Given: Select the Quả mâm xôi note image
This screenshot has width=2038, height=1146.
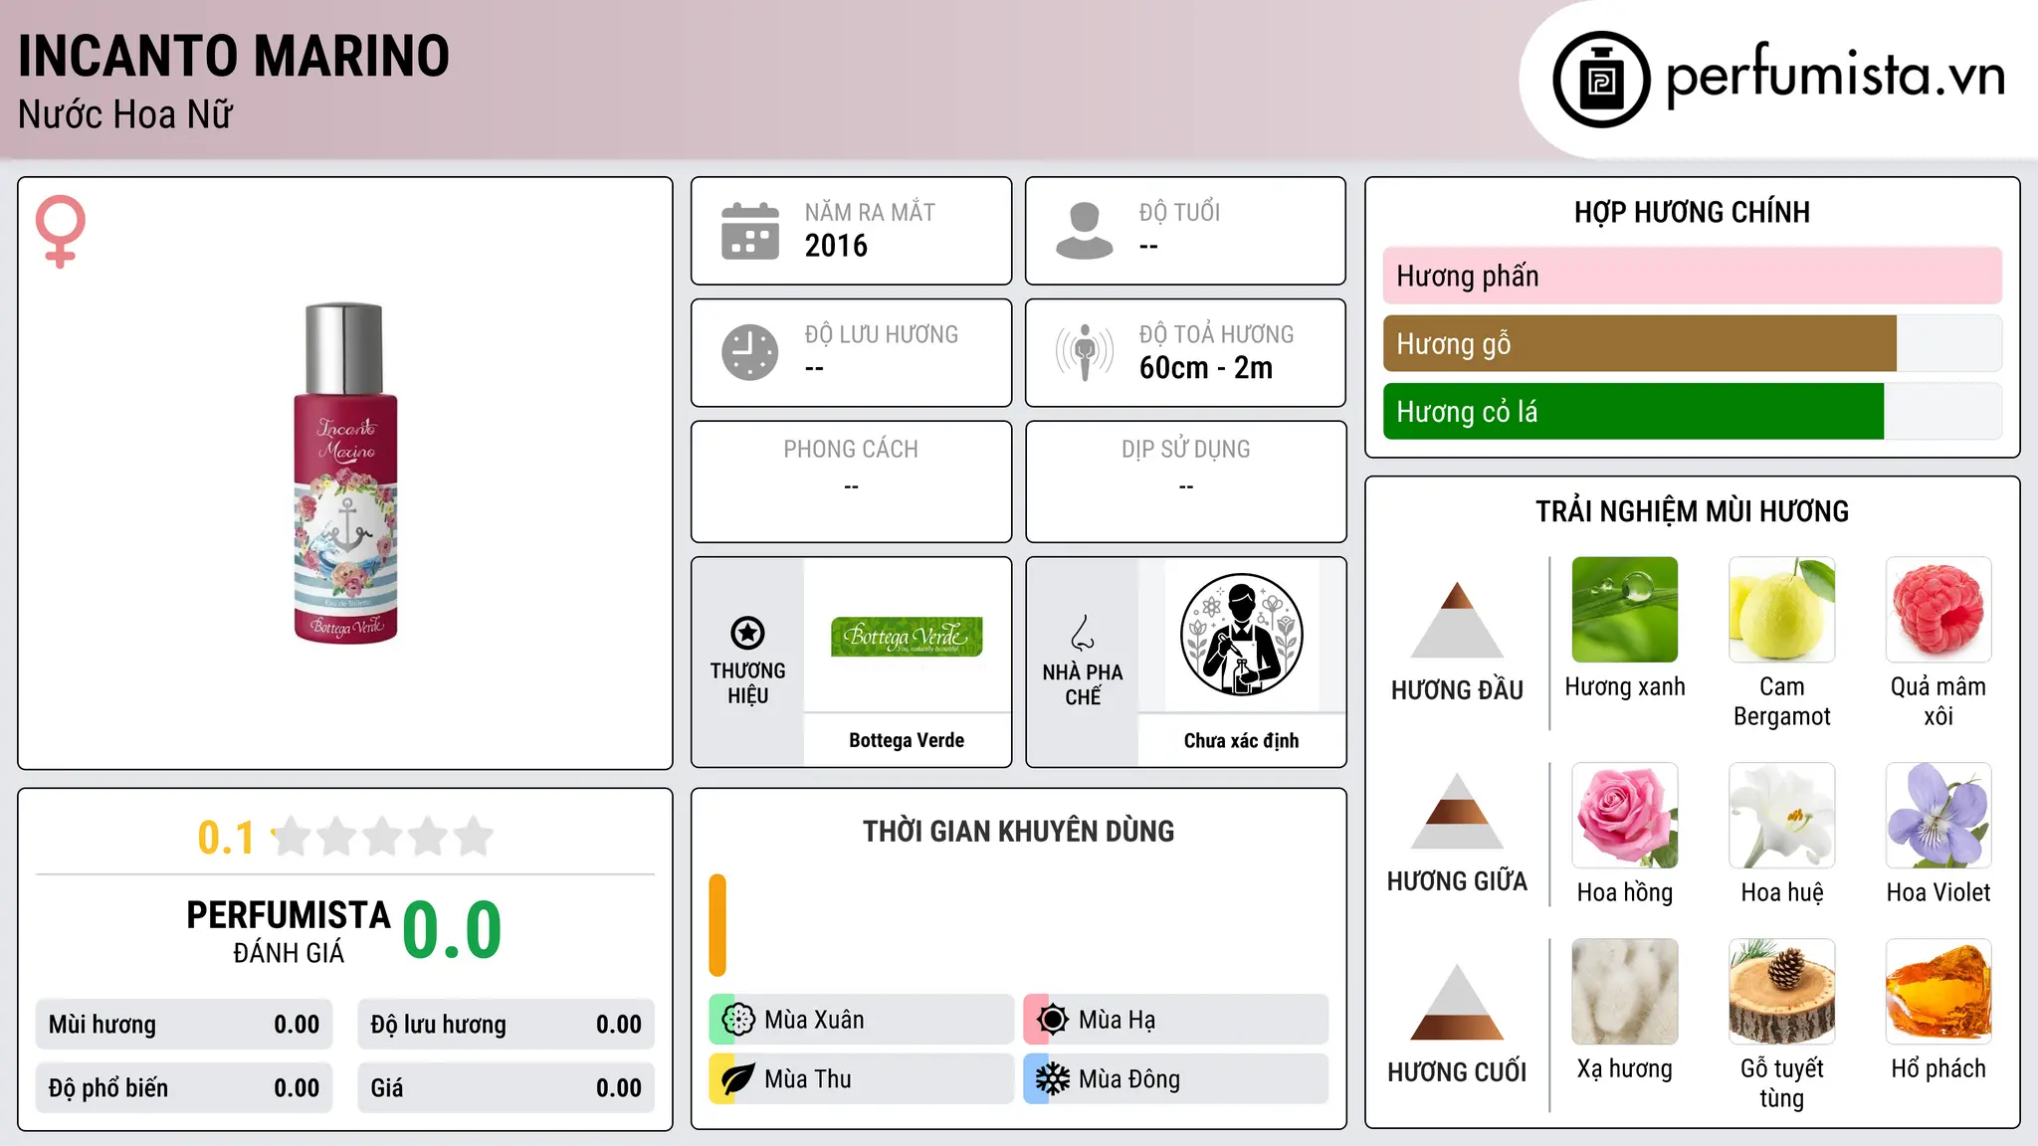Looking at the screenshot, I should click(x=1938, y=610).
